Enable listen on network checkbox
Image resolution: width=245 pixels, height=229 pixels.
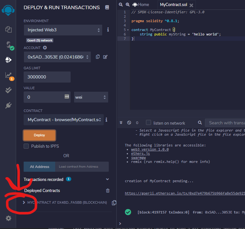pyautogui.click(x=149, y=122)
